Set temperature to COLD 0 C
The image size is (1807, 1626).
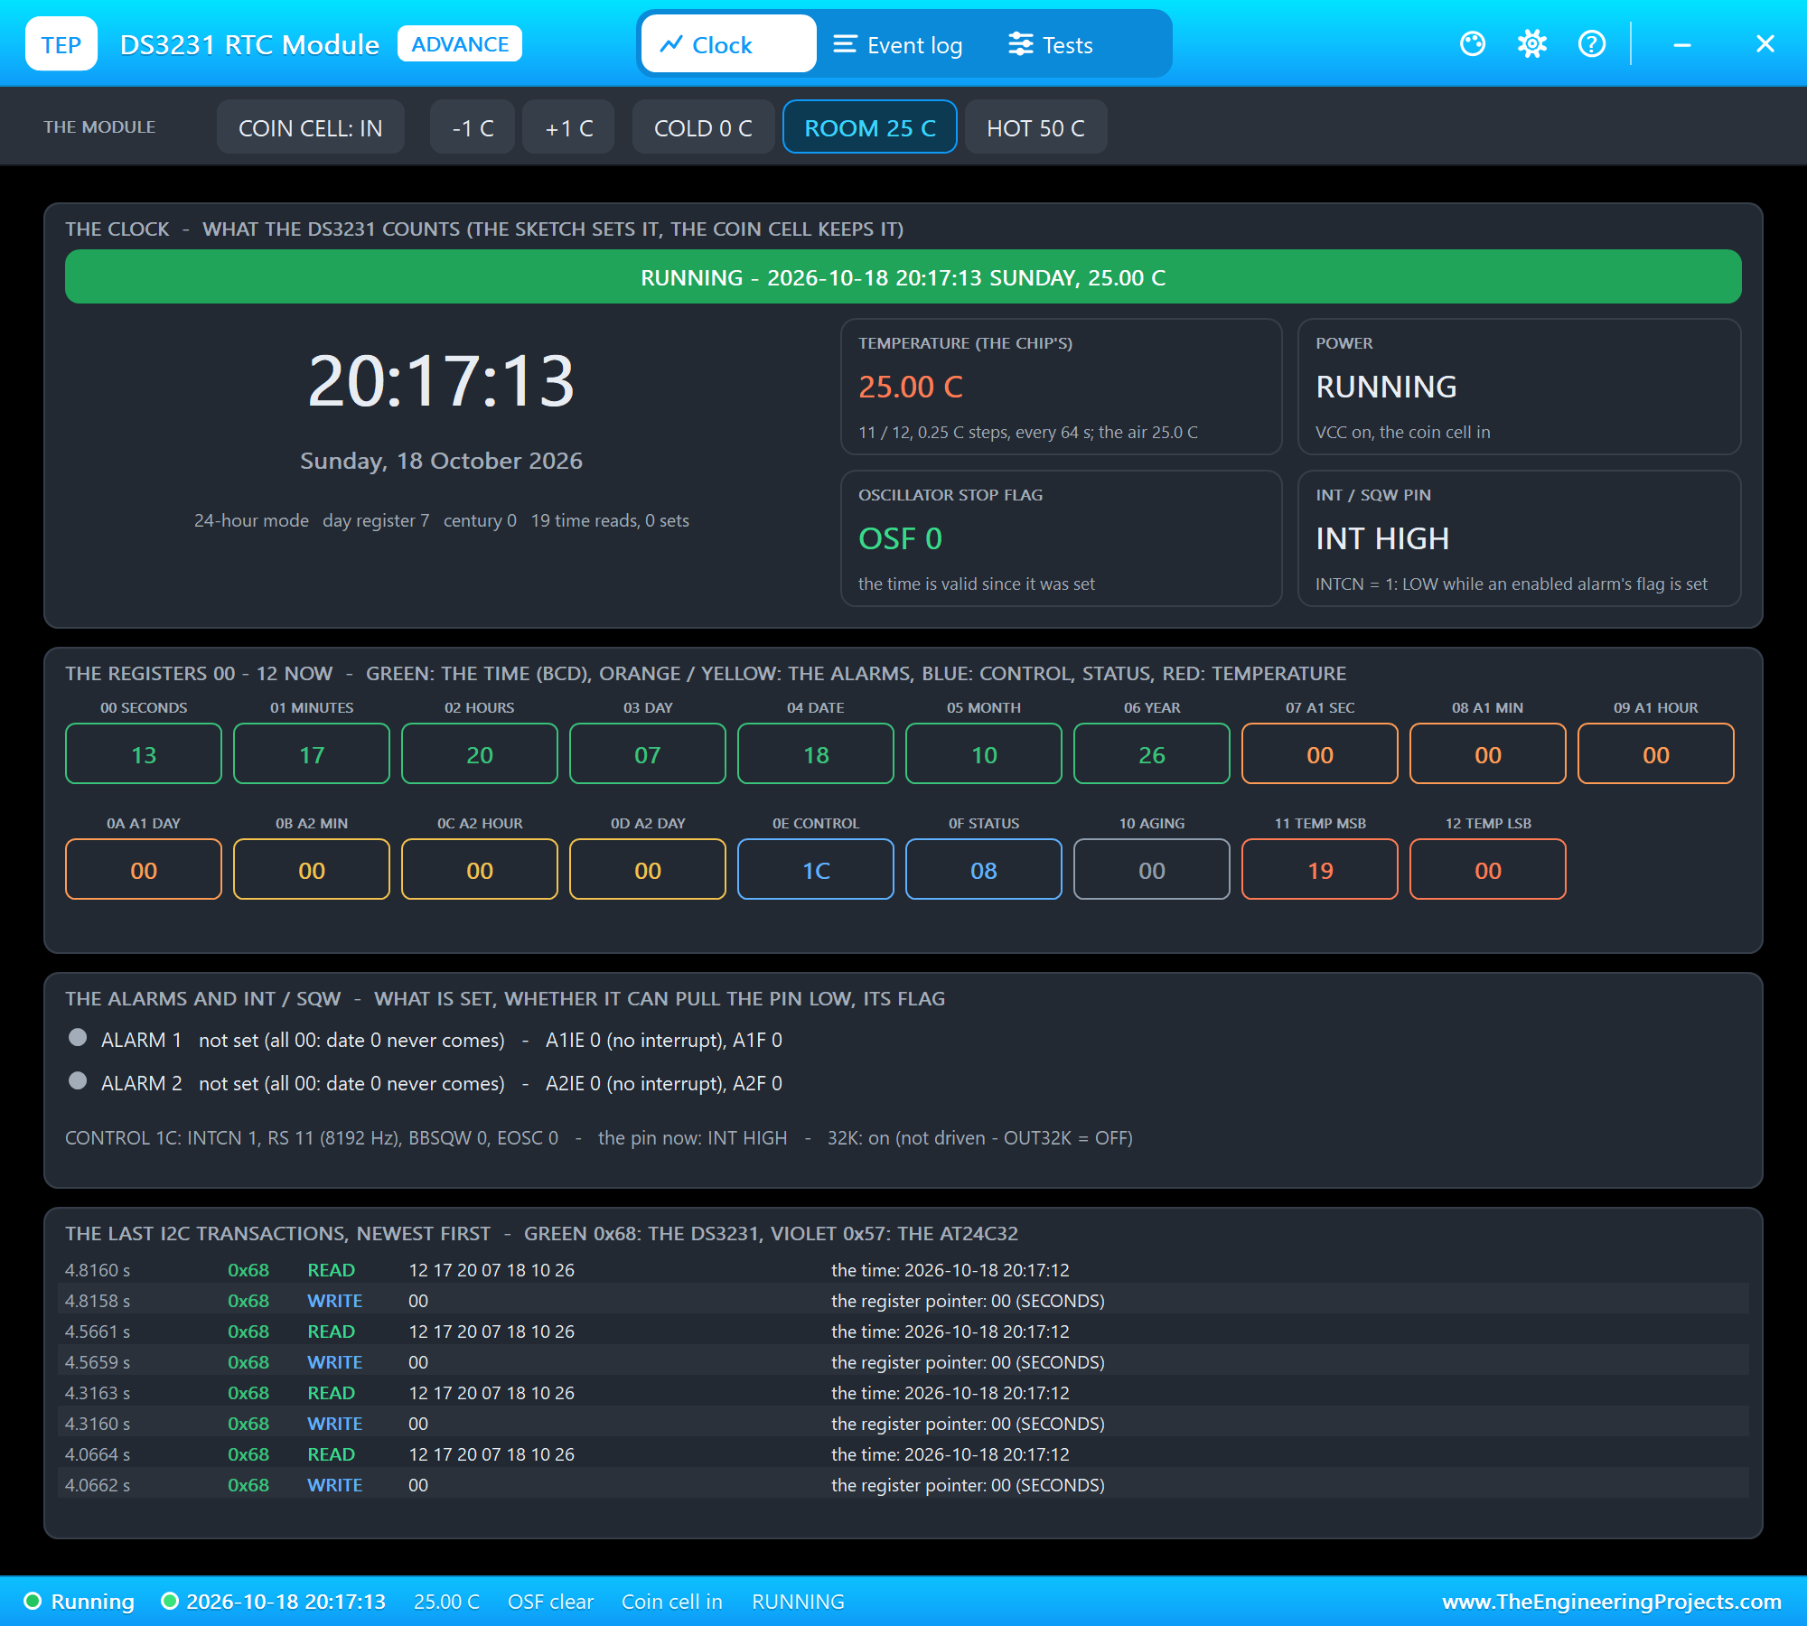pyautogui.click(x=703, y=127)
